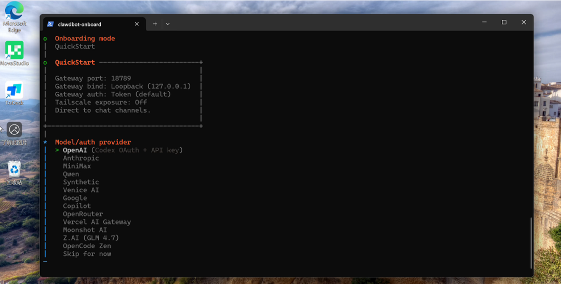Close the clawdbot-onboard tab
This screenshot has width=561, height=284.
coord(137,24)
